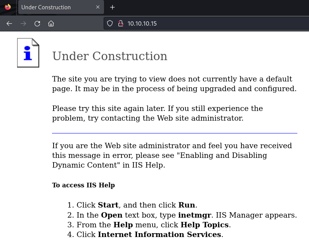309x244 pixels.
Task: Go forward one page
Action: [x=23, y=24]
